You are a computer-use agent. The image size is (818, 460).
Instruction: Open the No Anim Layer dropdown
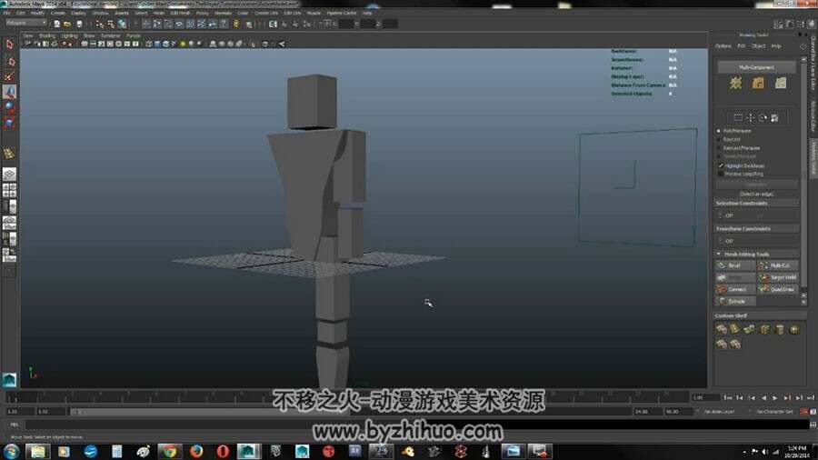[x=720, y=412]
